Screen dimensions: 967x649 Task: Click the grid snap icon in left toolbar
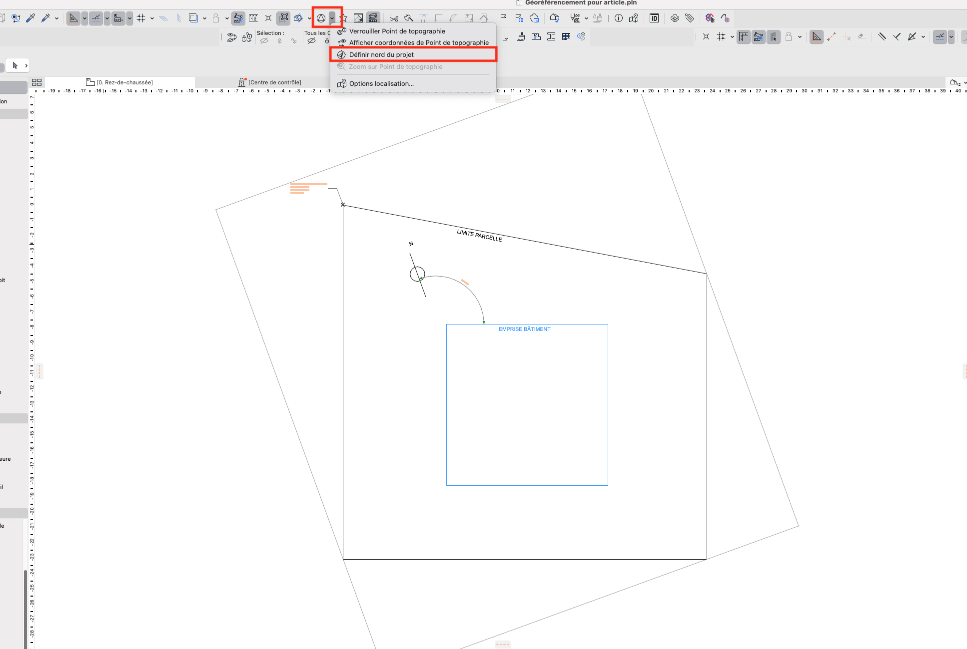(141, 18)
